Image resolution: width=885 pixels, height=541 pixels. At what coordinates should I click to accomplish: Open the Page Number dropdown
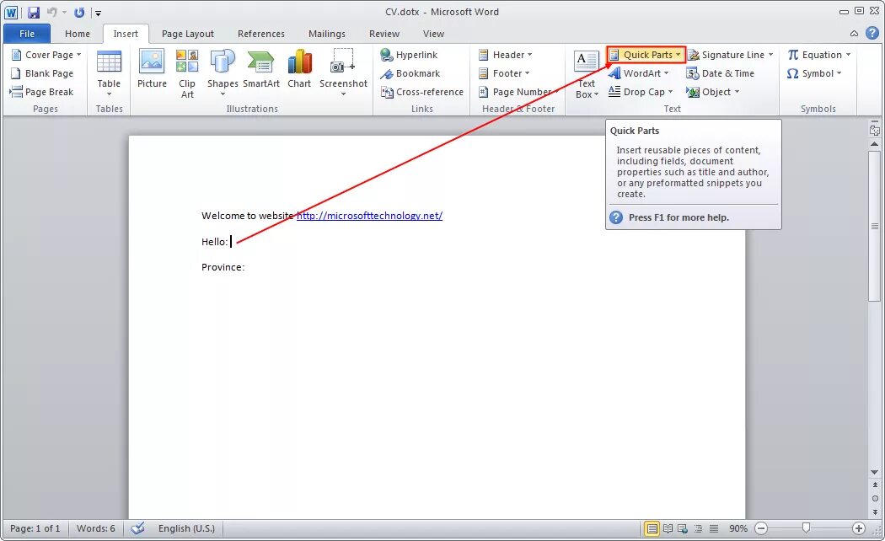[518, 92]
